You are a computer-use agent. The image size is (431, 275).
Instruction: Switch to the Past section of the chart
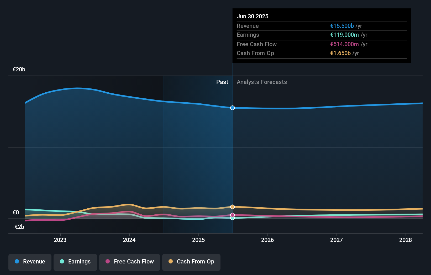pos(222,82)
